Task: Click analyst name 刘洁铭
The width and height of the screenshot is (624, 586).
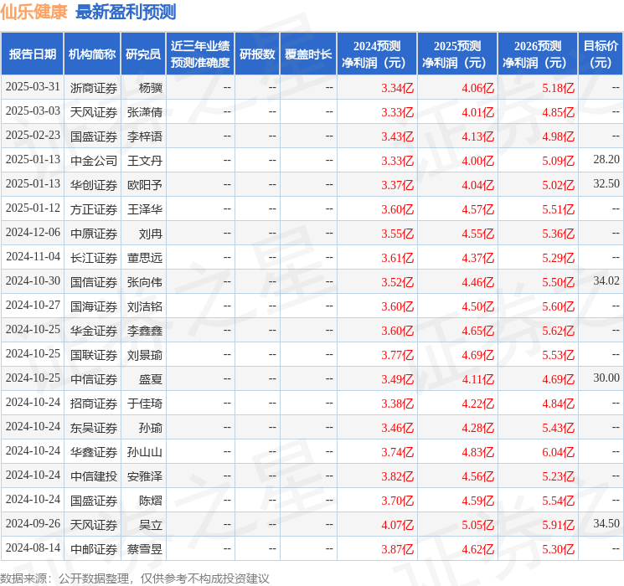Action: (x=144, y=306)
